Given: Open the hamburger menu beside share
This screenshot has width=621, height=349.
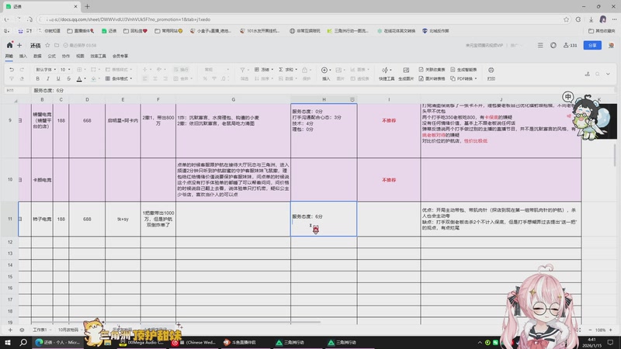Looking at the screenshot, I should 540,45.
